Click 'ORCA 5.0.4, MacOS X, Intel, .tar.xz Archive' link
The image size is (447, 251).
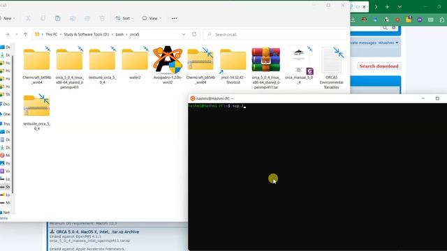point(98,232)
